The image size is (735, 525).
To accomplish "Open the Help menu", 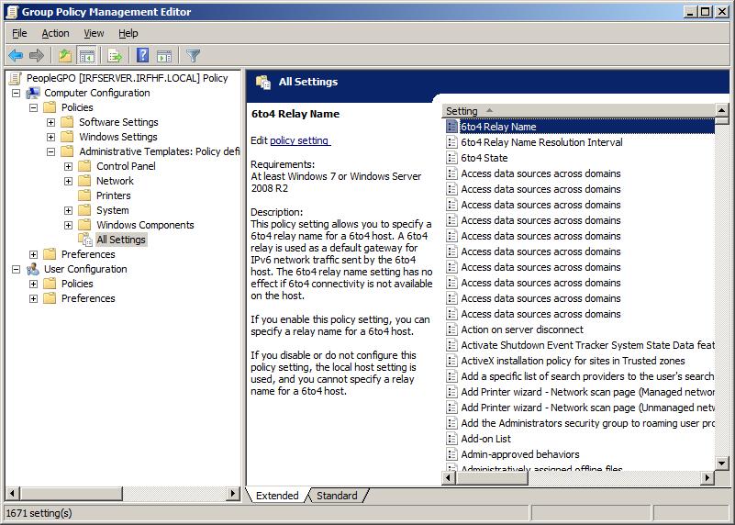I will (x=128, y=33).
